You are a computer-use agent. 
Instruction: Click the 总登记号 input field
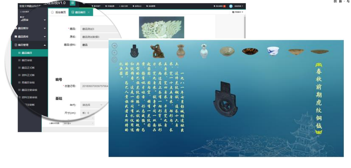(95, 86)
